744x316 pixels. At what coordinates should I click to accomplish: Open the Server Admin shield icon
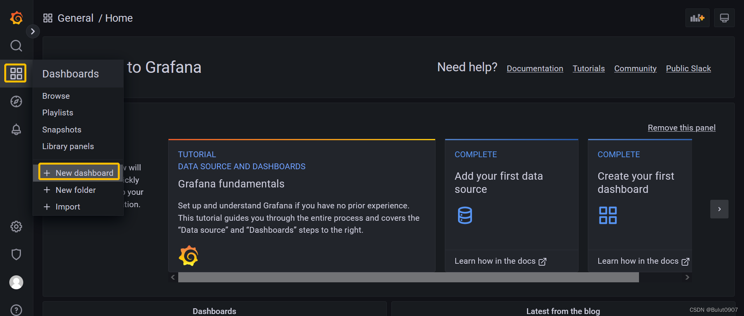point(16,254)
